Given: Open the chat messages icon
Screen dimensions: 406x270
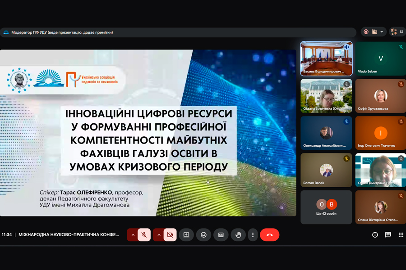Looking at the screenshot, I should (388, 234).
